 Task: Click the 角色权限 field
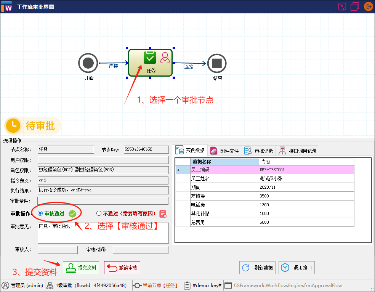click(103, 170)
